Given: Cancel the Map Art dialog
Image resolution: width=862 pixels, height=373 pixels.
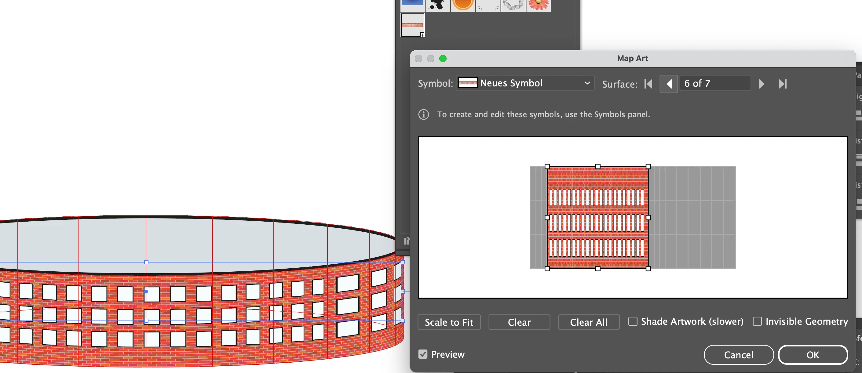Looking at the screenshot, I should [739, 355].
